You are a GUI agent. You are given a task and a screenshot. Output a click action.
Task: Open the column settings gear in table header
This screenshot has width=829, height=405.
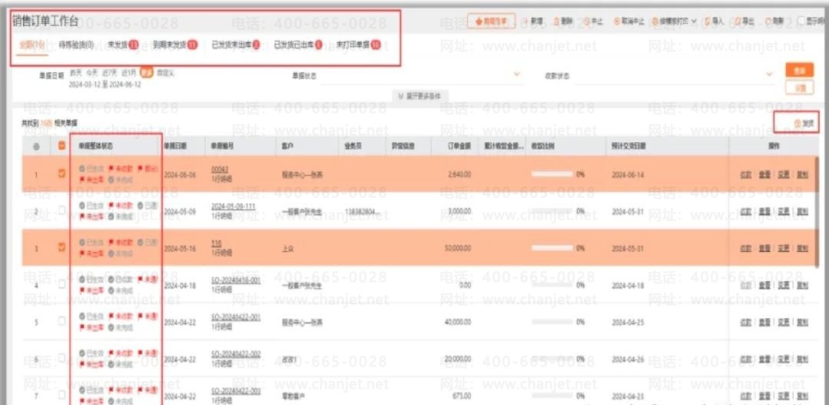(36, 147)
